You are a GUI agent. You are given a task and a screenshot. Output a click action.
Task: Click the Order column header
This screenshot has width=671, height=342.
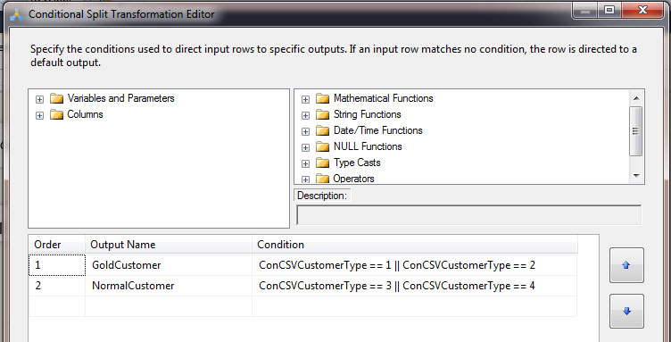coord(56,245)
